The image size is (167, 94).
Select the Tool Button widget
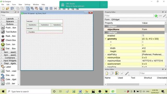9,32
